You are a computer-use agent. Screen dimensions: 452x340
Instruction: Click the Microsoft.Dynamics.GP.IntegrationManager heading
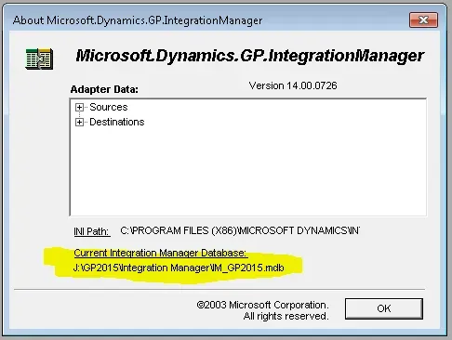click(x=250, y=56)
